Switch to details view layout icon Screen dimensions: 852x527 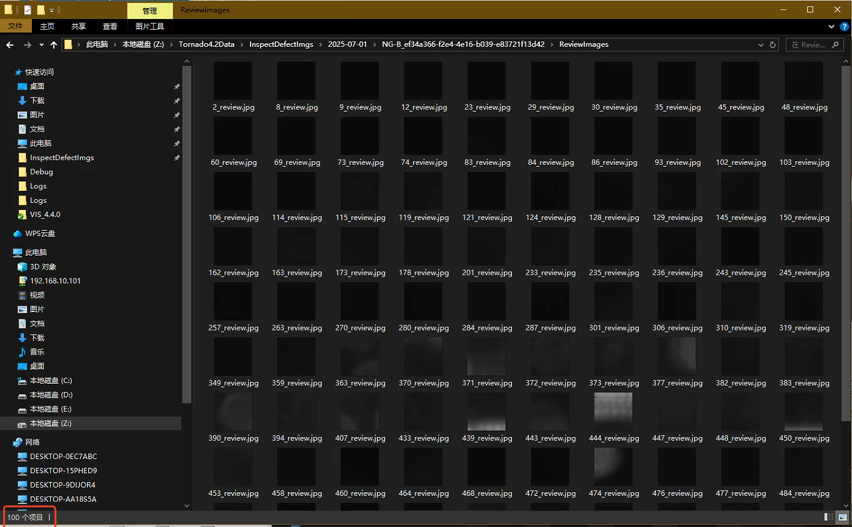pyautogui.click(x=829, y=517)
